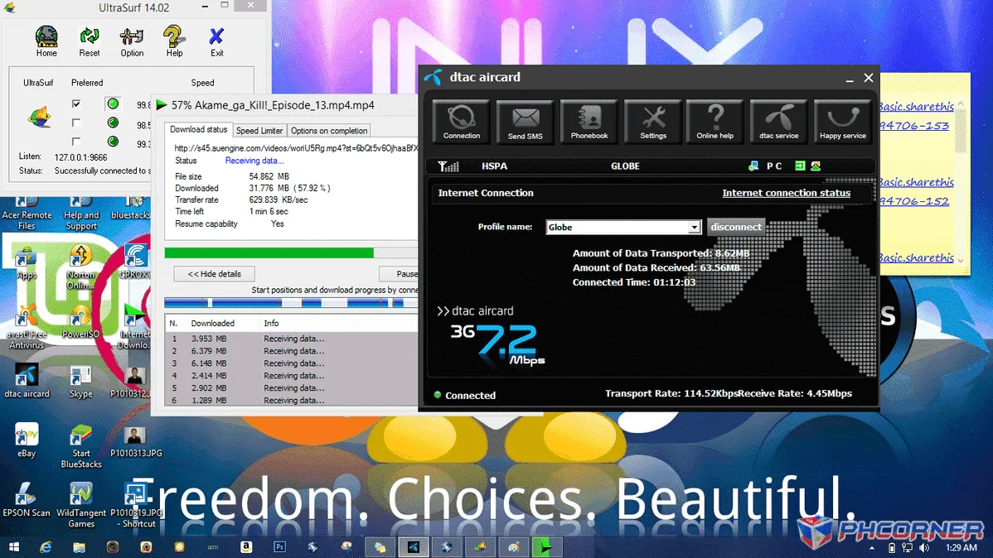Select the P1010313.JPG desktop file
The image size is (993, 558).
tap(136, 442)
